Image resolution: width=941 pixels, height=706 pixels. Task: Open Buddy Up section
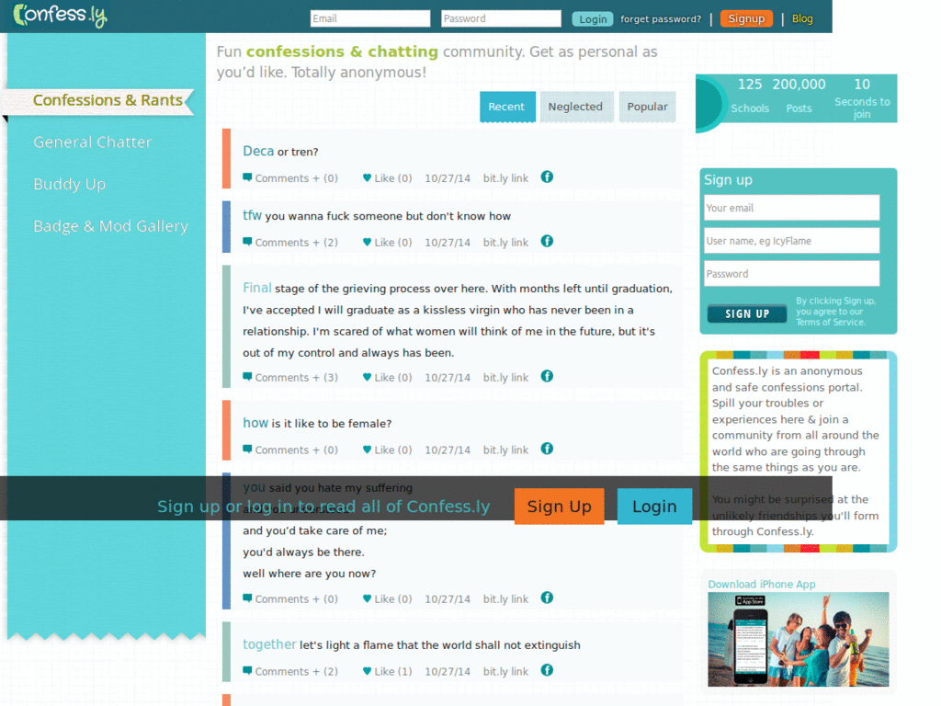click(70, 184)
